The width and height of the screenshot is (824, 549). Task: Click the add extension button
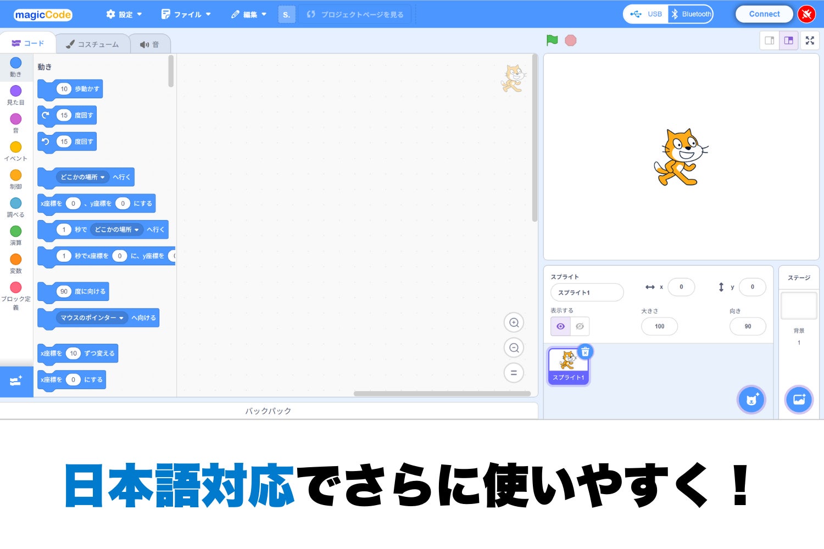(16, 381)
